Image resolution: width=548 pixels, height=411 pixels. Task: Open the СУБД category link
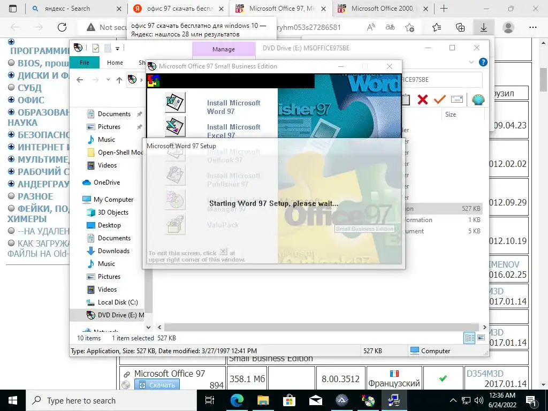click(30, 88)
